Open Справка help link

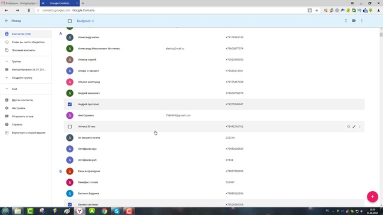[26, 125]
